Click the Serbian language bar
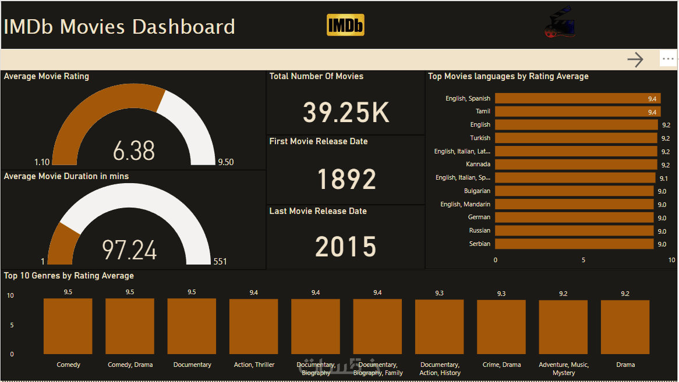 [574, 244]
